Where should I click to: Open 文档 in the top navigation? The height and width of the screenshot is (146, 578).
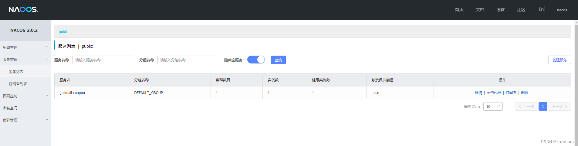[480, 10]
